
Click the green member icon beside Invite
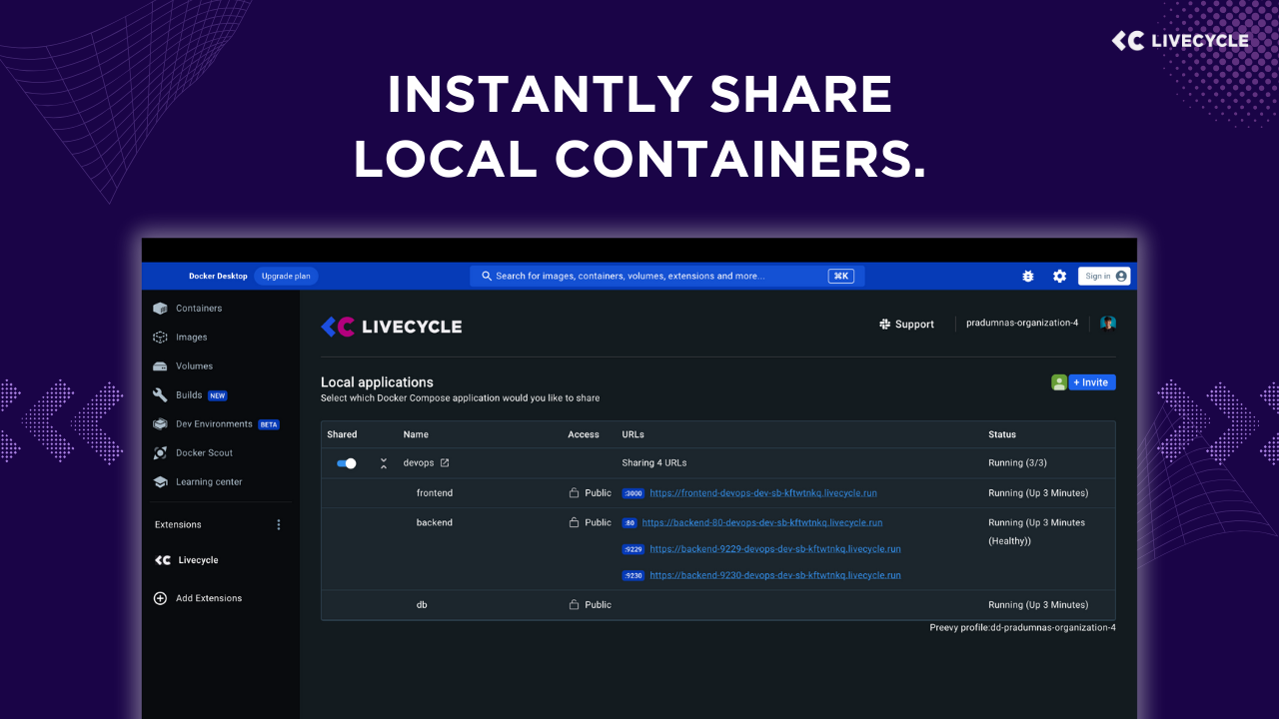coord(1059,382)
